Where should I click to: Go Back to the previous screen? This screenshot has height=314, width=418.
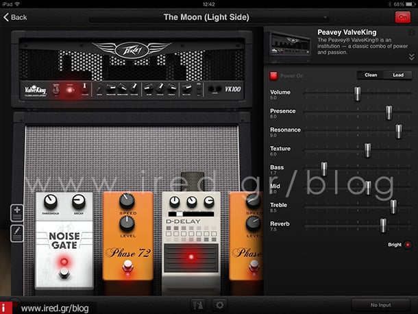[15, 16]
